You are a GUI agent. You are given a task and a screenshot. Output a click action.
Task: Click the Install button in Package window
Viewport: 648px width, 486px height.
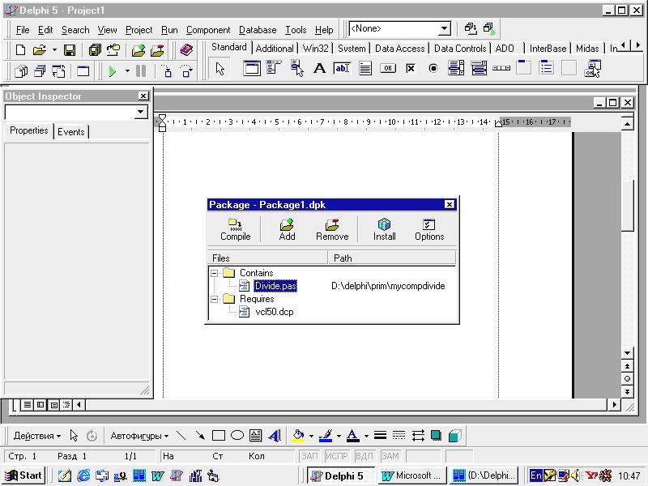tap(384, 230)
